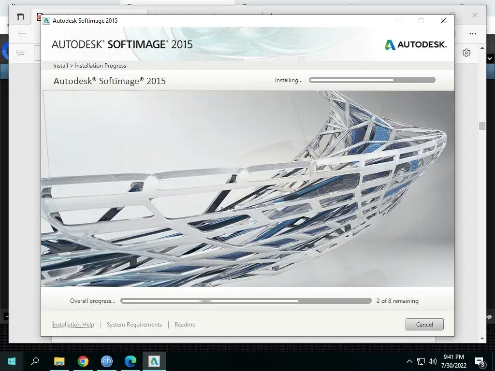Open Windows Start menu

click(x=12, y=361)
